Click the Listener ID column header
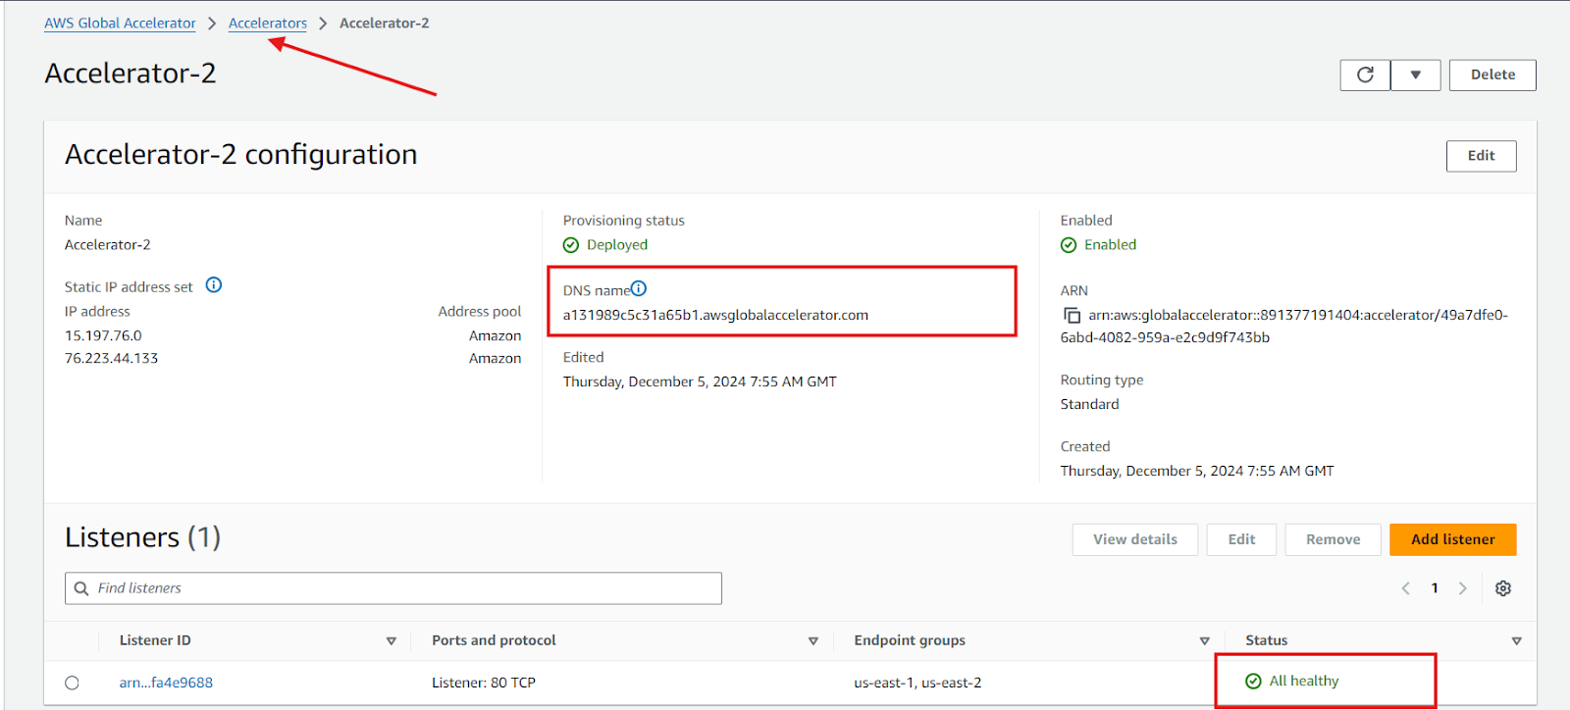The width and height of the screenshot is (1570, 710). click(155, 640)
